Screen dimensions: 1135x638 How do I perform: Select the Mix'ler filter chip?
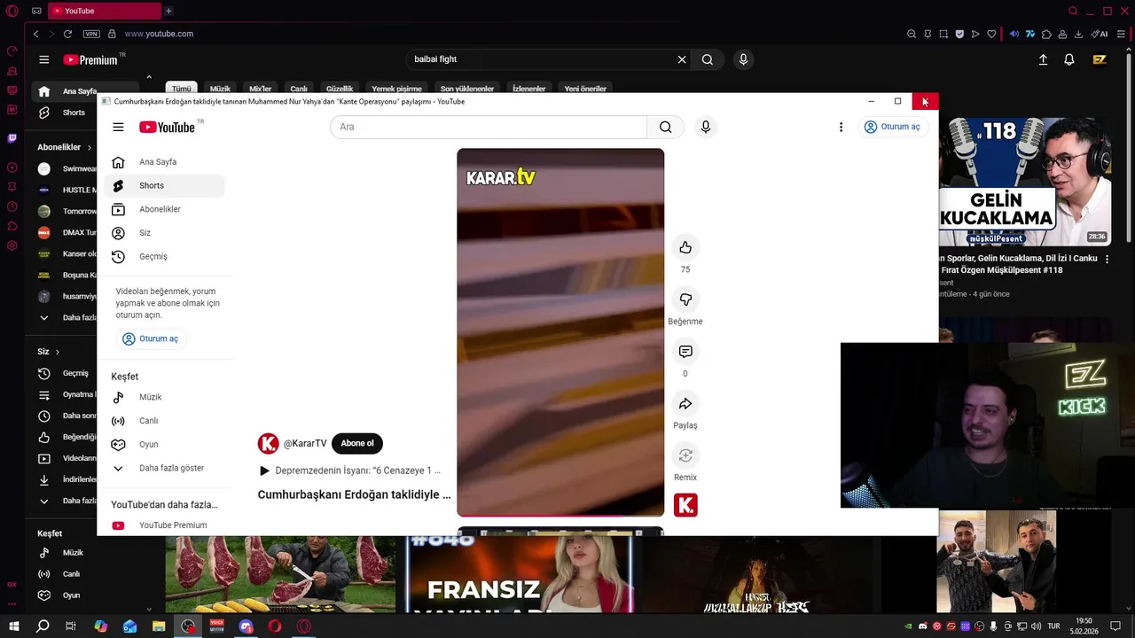[x=260, y=89]
